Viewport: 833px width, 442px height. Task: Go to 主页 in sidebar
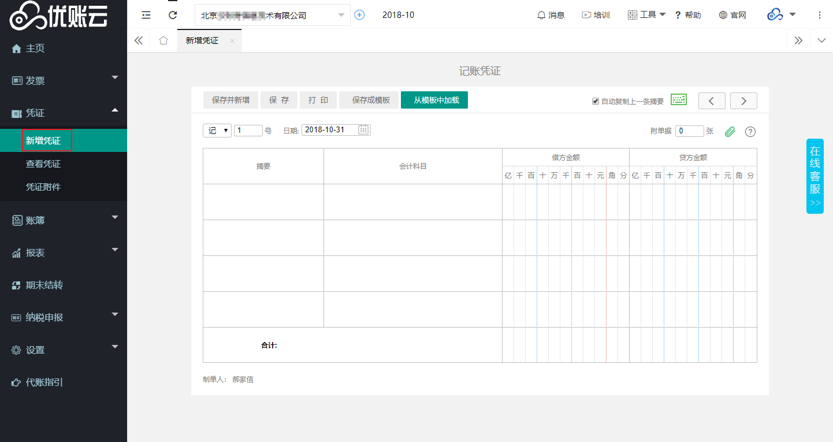click(x=64, y=48)
